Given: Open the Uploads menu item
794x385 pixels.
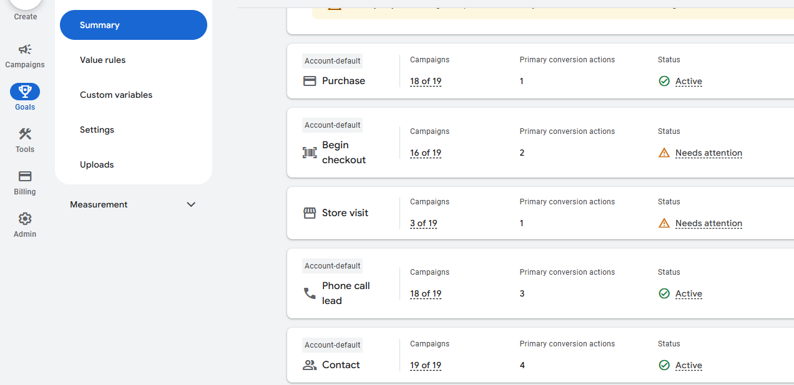Looking at the screenshot, I should tap(97, 164).
